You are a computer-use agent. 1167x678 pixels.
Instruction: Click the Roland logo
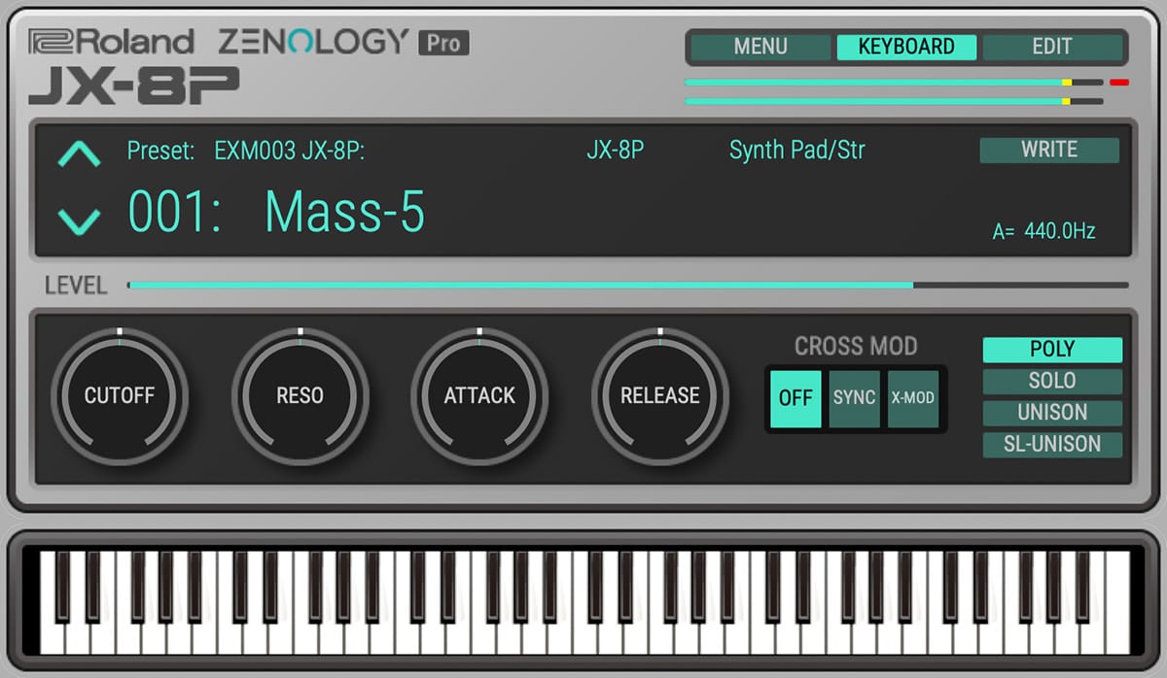(111, 42)
